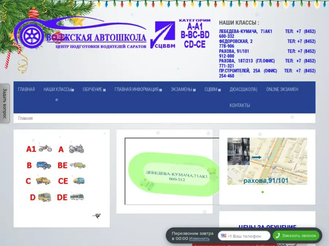Click the Изменить callback time link
329x246 pixels.
click(x=199, y=239)
